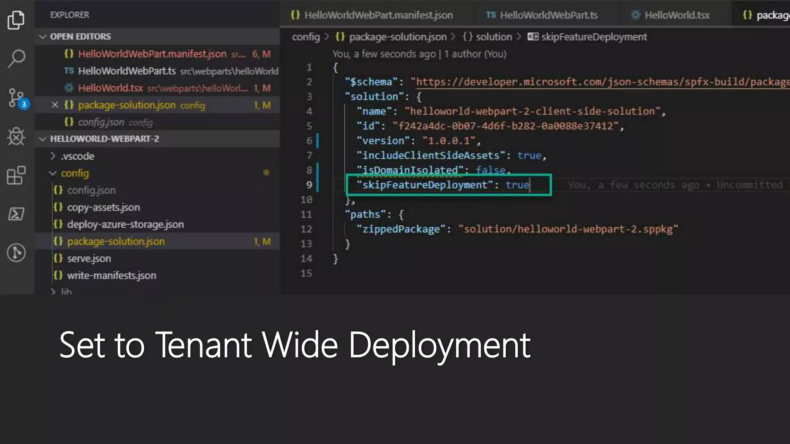Click the solution id GUID string
This screenshot has height=444, width=790.
point(505,126)
